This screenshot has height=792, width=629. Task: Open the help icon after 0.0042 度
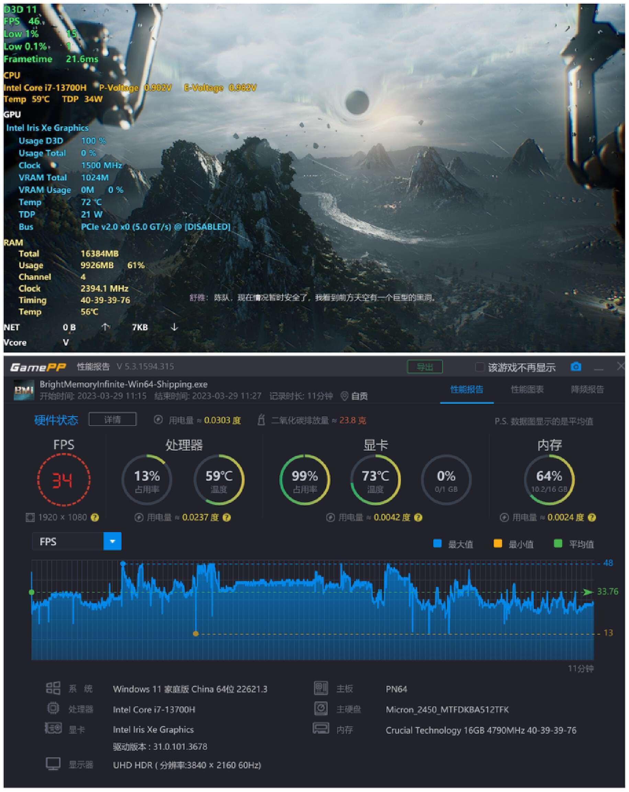point(418,518)
